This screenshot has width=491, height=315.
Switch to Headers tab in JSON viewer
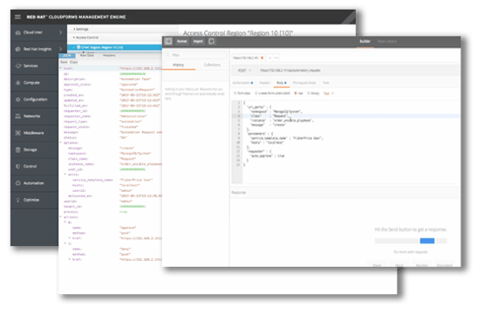click(x=109, y=55)
